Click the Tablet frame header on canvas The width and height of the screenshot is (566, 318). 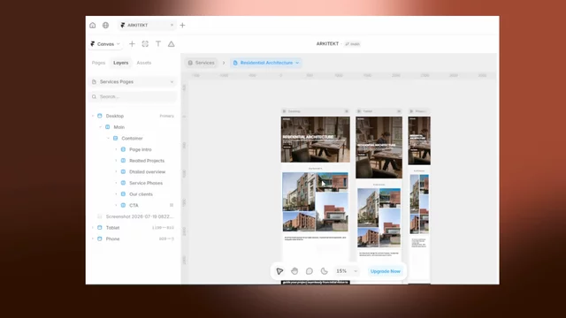click(379, 111)
